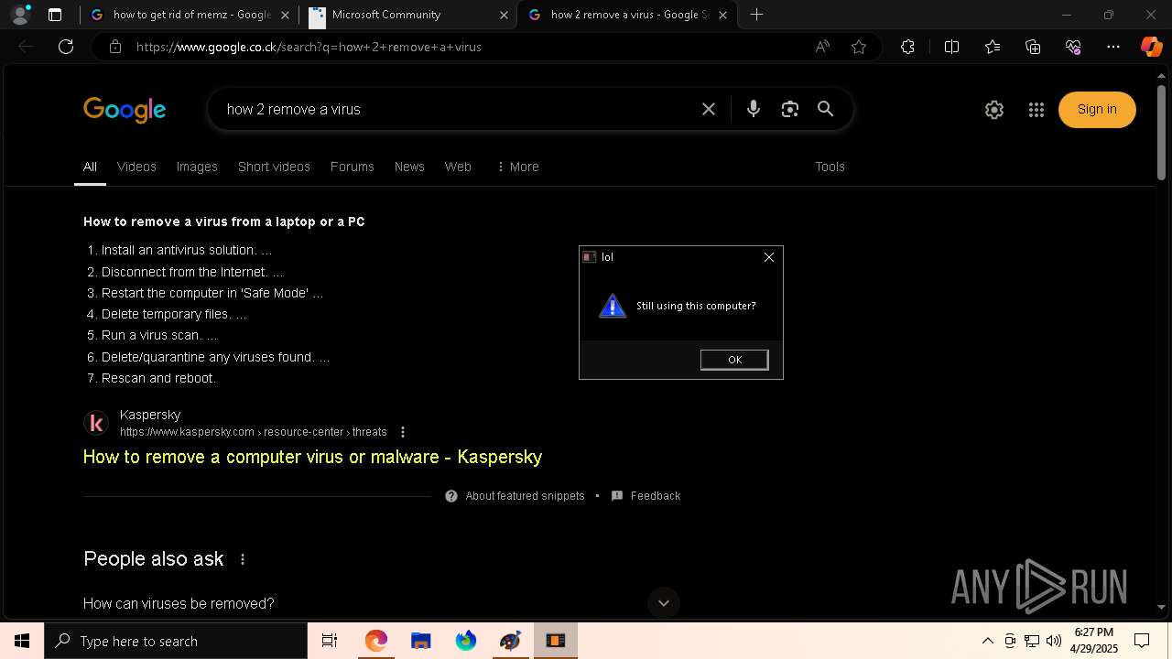Open the Collections icon
Screen dimensions: 1172x659
click(x=1033, y=47)
